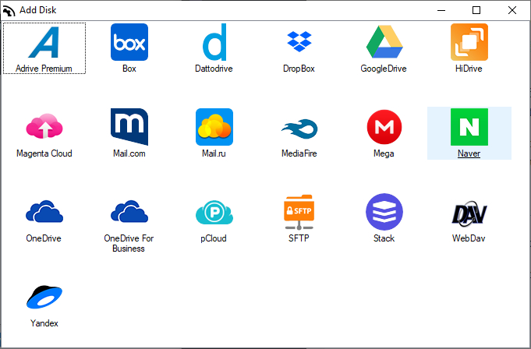Image resolution: width=531 pixels, height=349 pixels.
Task: Choose the Box cloud storage icon
Action: (129, 43)
